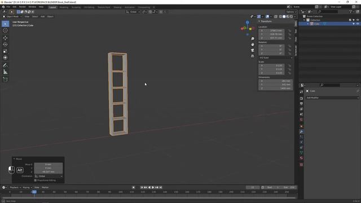This screenshot has height=203, width=361.
Task: Open the Object Mode dropdown
Action: [x=12, y=16]
